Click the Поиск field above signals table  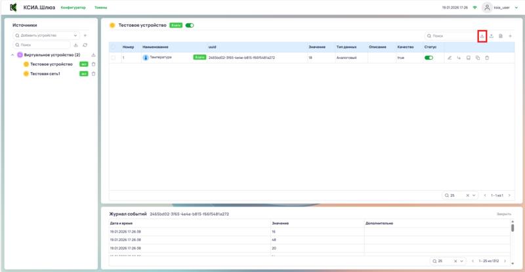pos(451,36)
